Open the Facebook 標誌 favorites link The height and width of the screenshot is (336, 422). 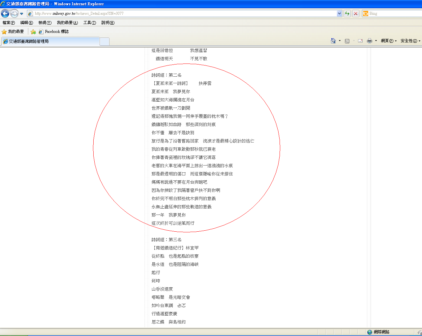pyautogui.click(x=54, y=32)
